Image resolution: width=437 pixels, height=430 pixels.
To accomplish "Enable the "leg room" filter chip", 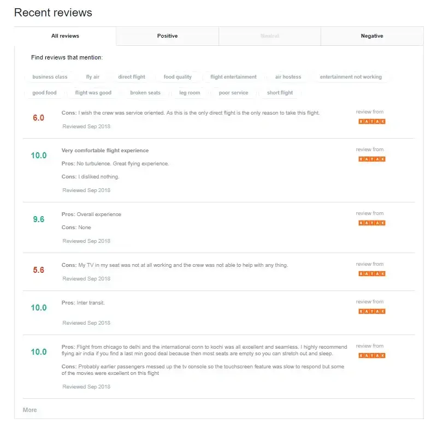I will point(190,93).
